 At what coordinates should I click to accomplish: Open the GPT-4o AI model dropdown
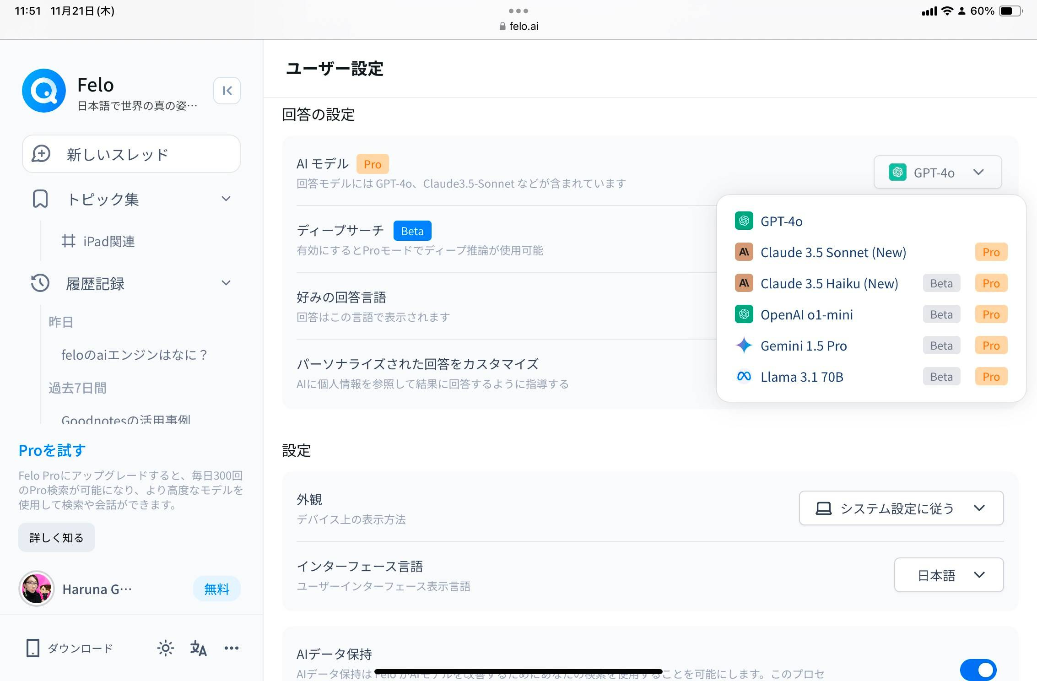(x=937, y=173)
